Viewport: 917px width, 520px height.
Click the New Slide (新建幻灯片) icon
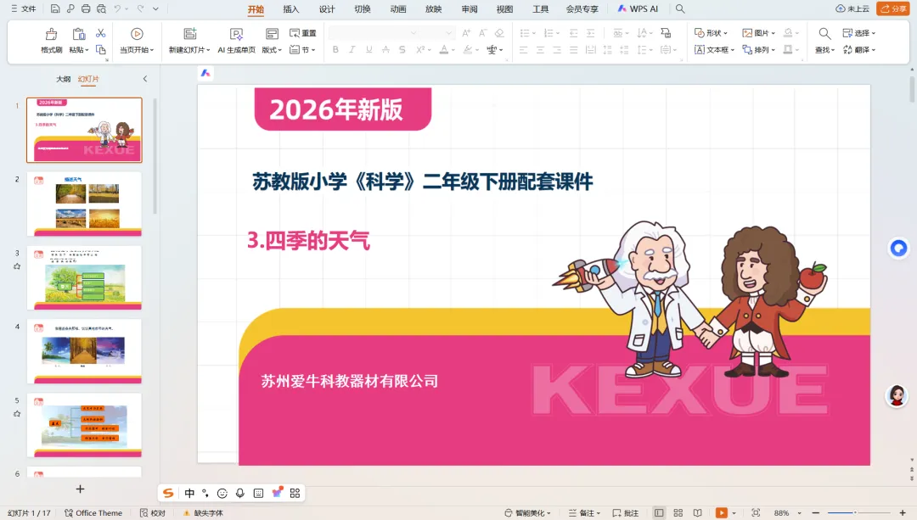pyautogui.click(x=189, y=34)
